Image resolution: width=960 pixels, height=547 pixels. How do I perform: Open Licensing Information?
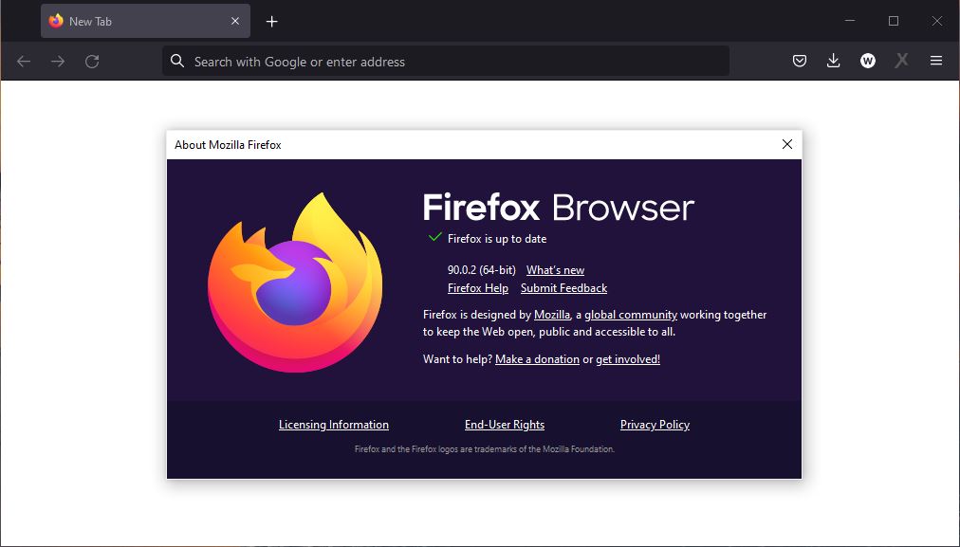pos(333,424)
